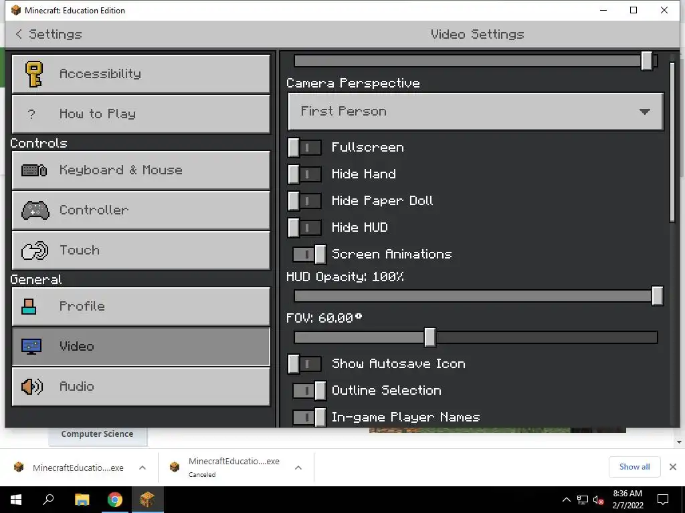Open Touch settings
Image resolution: width=685 pixels, height=513 pixels.
pyautogui.click(x=141, y=250)
